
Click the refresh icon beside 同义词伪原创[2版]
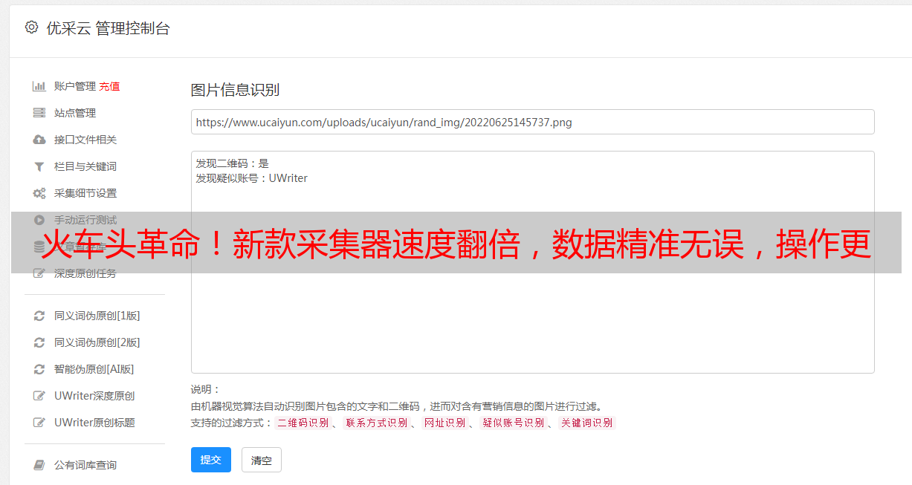[39, 342]
